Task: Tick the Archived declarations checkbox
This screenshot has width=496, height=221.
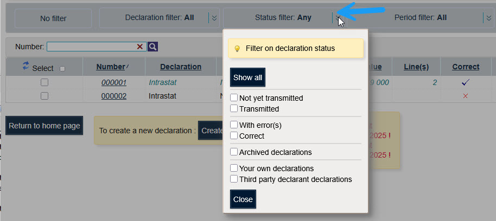Action: (234, 152)
